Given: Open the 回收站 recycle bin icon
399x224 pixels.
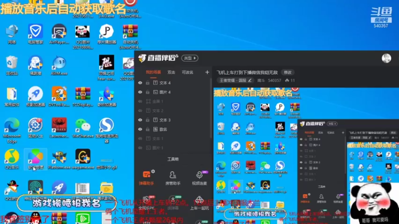Looking at the screenshot, I should [x=11, y=66].
